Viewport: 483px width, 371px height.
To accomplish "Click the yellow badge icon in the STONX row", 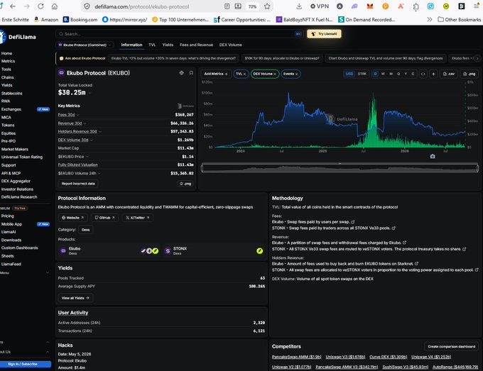I will [260, 250].
